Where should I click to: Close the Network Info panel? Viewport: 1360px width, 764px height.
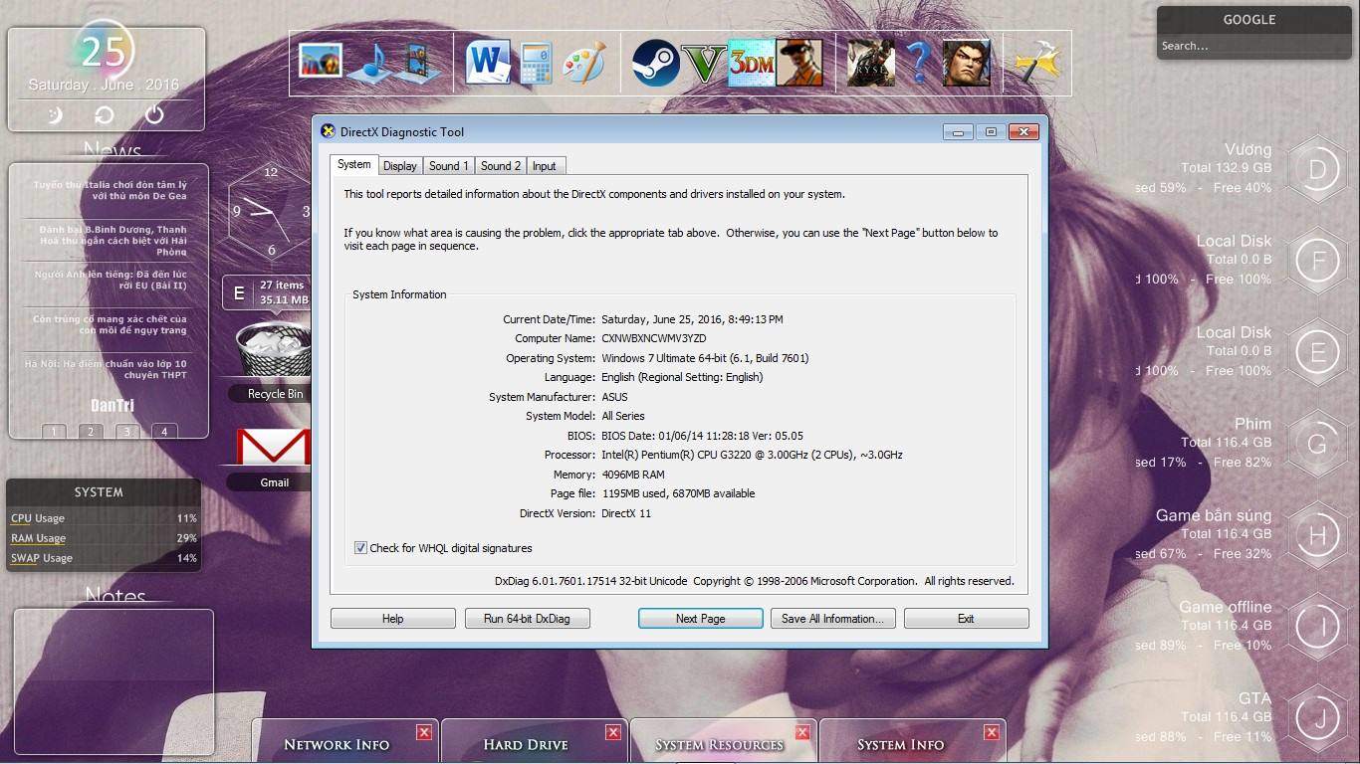[x=424, y=732]
